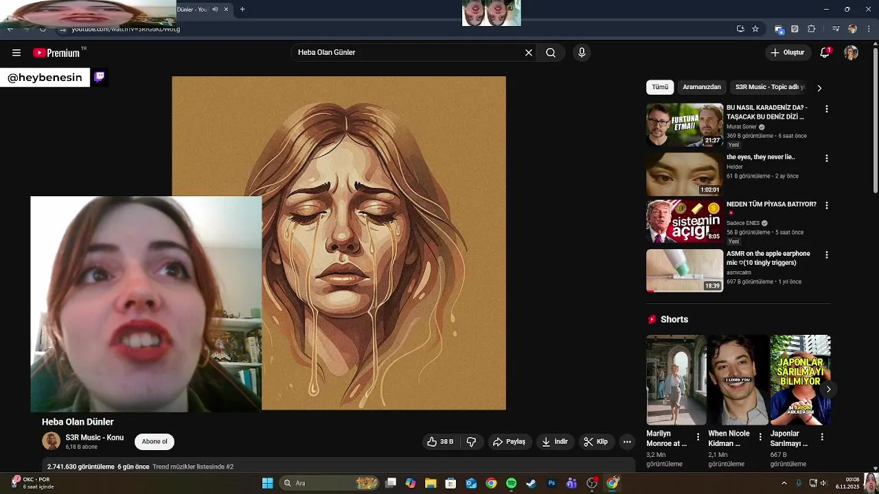The image size is (879, 494).
Task: Clear the search box with the X
Action: point(529,53)
